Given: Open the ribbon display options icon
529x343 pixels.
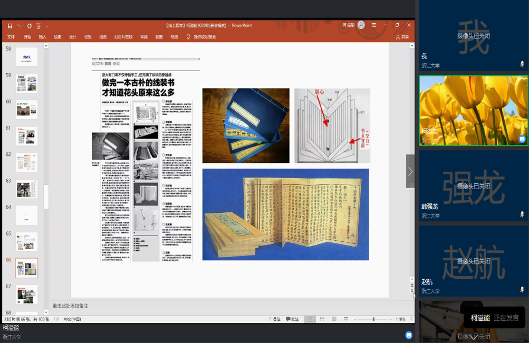Looking at the screenshot, I should 374,25.
